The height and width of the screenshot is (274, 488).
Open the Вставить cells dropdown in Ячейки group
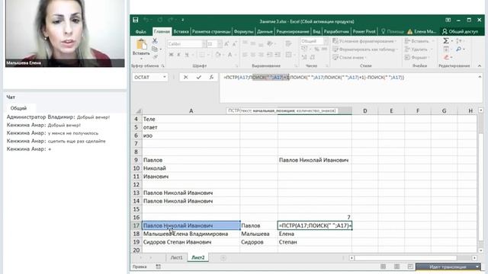419,41
